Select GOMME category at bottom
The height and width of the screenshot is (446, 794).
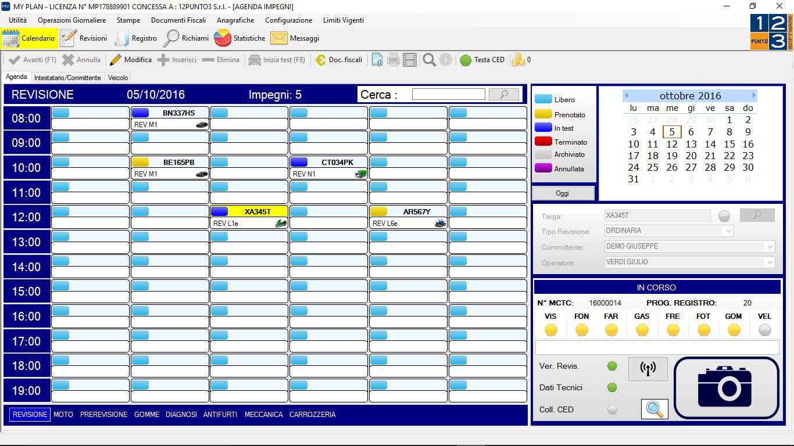point(146,415)
